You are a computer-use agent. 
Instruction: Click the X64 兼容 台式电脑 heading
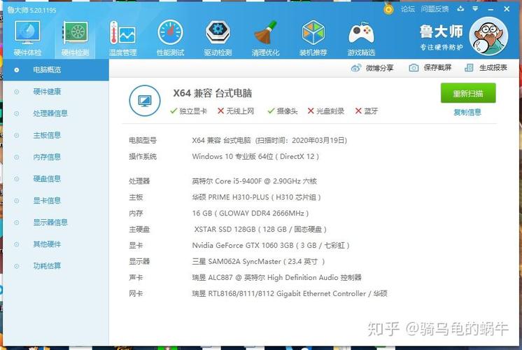[x=213, y=93]
